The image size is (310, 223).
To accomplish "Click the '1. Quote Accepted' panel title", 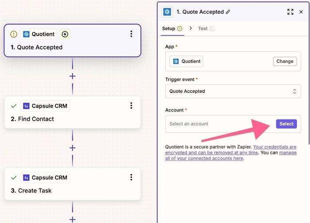I will tap(200, 12).
